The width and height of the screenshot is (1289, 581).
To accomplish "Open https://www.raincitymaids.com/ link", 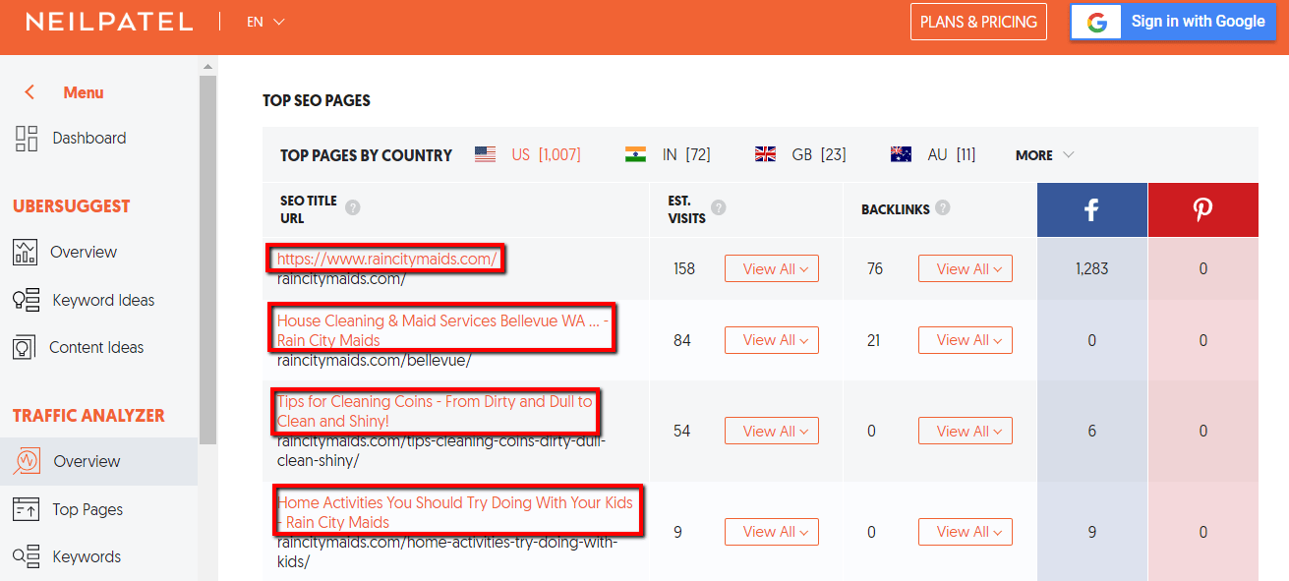I will pyautogui.click(x=387, y=260).
